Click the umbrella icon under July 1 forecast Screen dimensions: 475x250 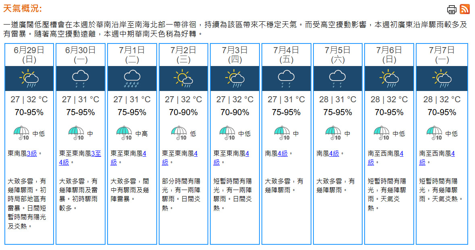[x=124, y=133]
